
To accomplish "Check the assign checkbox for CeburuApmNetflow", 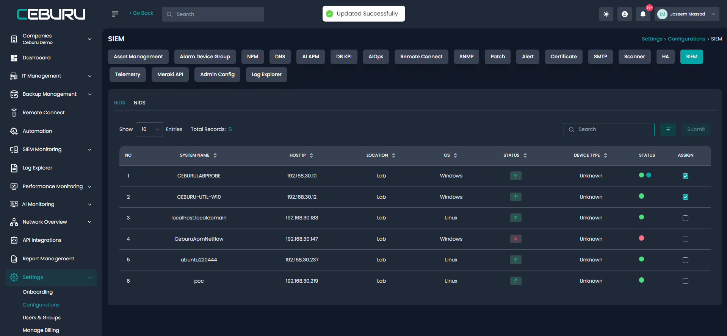I will (685, 239).
